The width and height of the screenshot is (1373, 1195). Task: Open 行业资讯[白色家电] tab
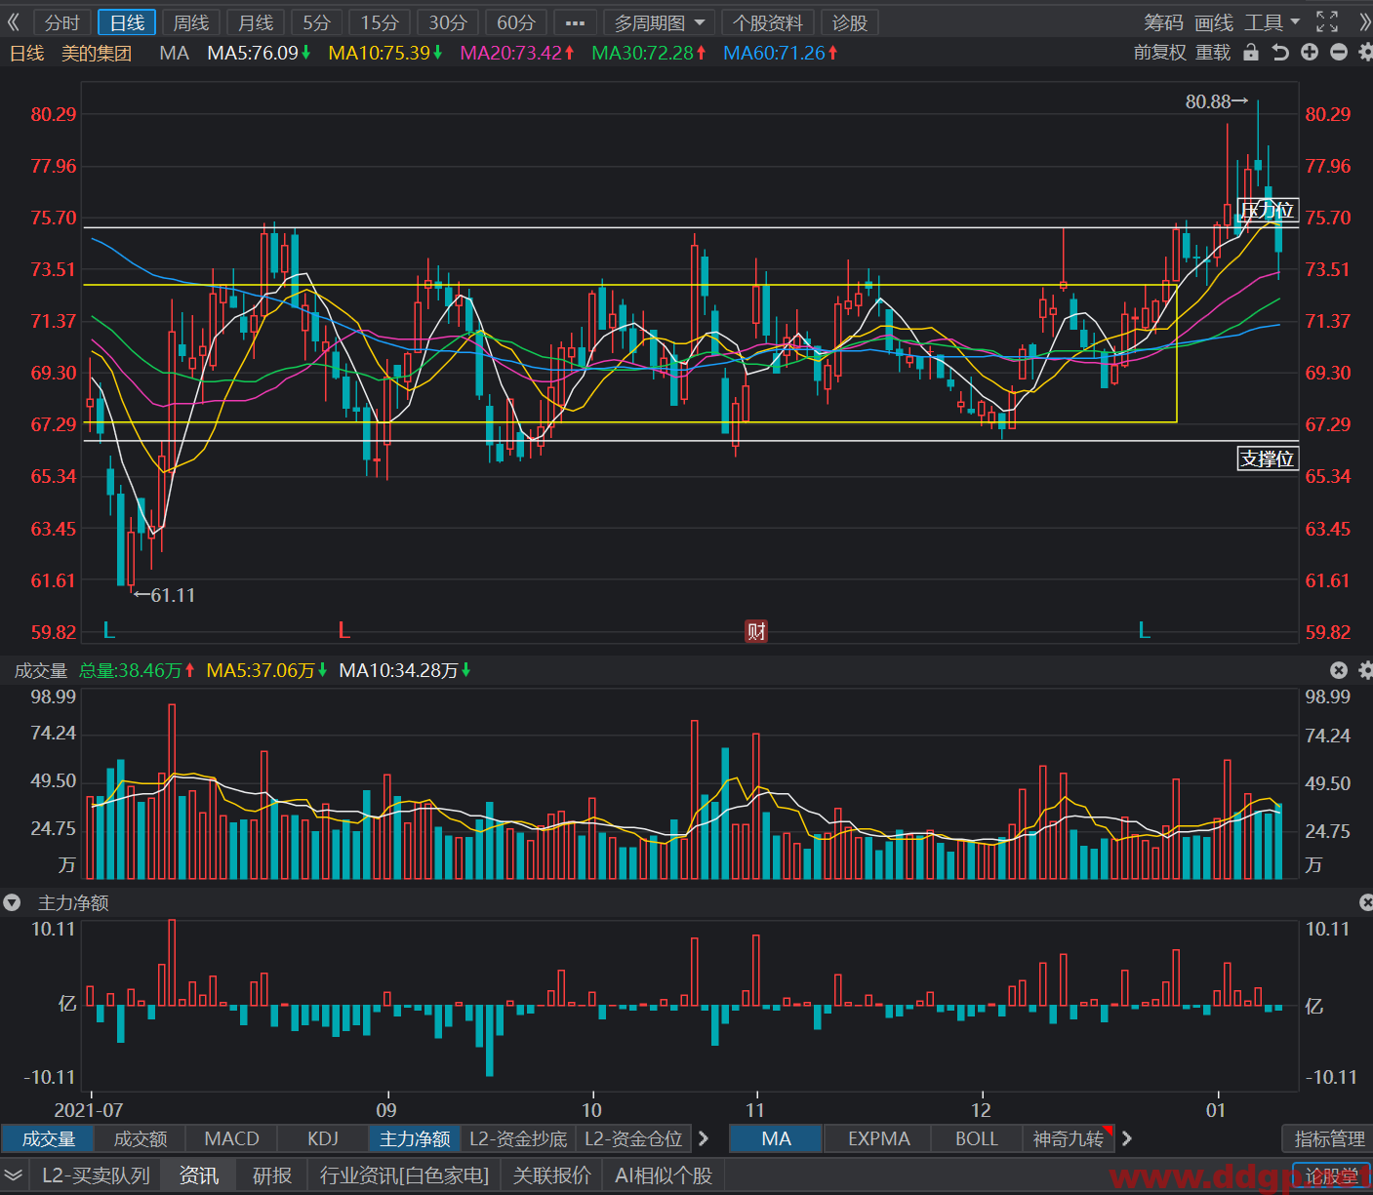pos(404,1175)
